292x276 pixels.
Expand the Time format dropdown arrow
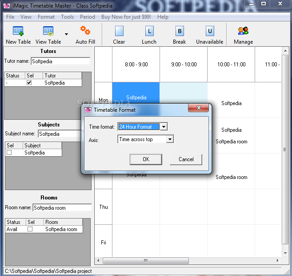pyautogui.click(x=164, y=127)
